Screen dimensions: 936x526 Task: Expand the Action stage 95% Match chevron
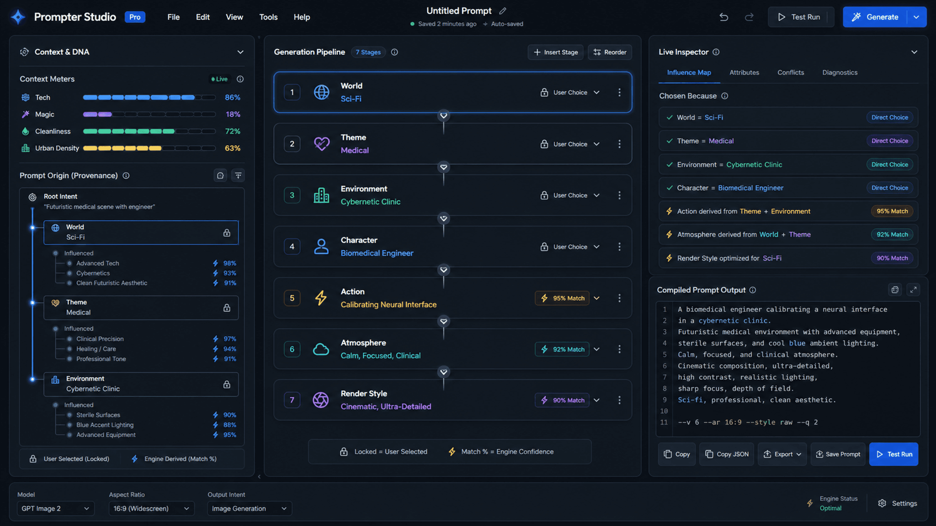(596, 298)
